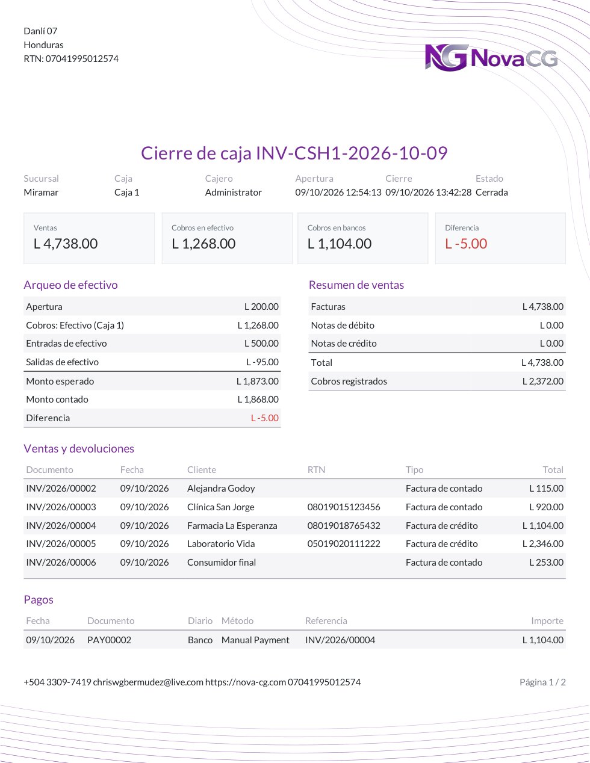Open the https://nova-cg.com footer link
This screenshot has width=590, height=763.
pyautogui.click(x=246, y=682)
